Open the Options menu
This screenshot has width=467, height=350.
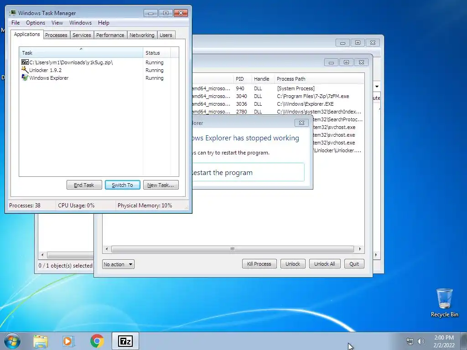coord(36,23)
